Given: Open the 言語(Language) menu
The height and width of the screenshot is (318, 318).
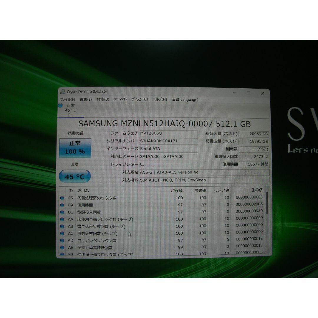Looking at the screenshot, I should click(185, 100).
